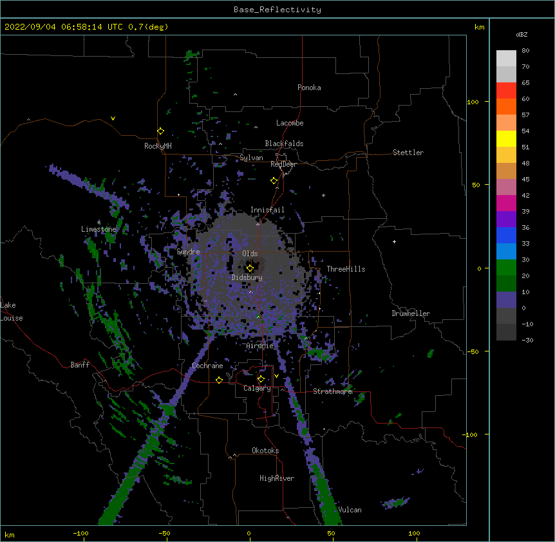This screenshot has height=542, width=555.
Task: Click the RedDeer city label
Action: pos(283,164)
